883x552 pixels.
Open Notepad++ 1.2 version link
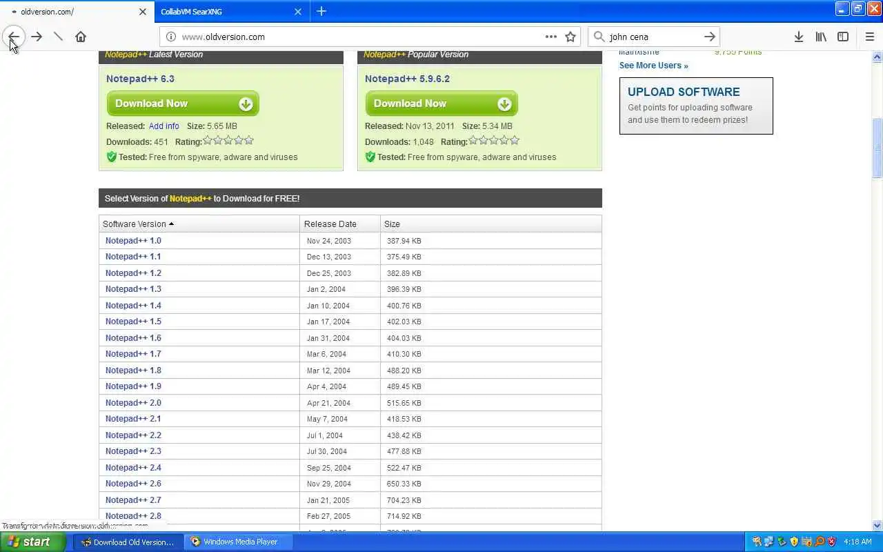pos(133,273)
